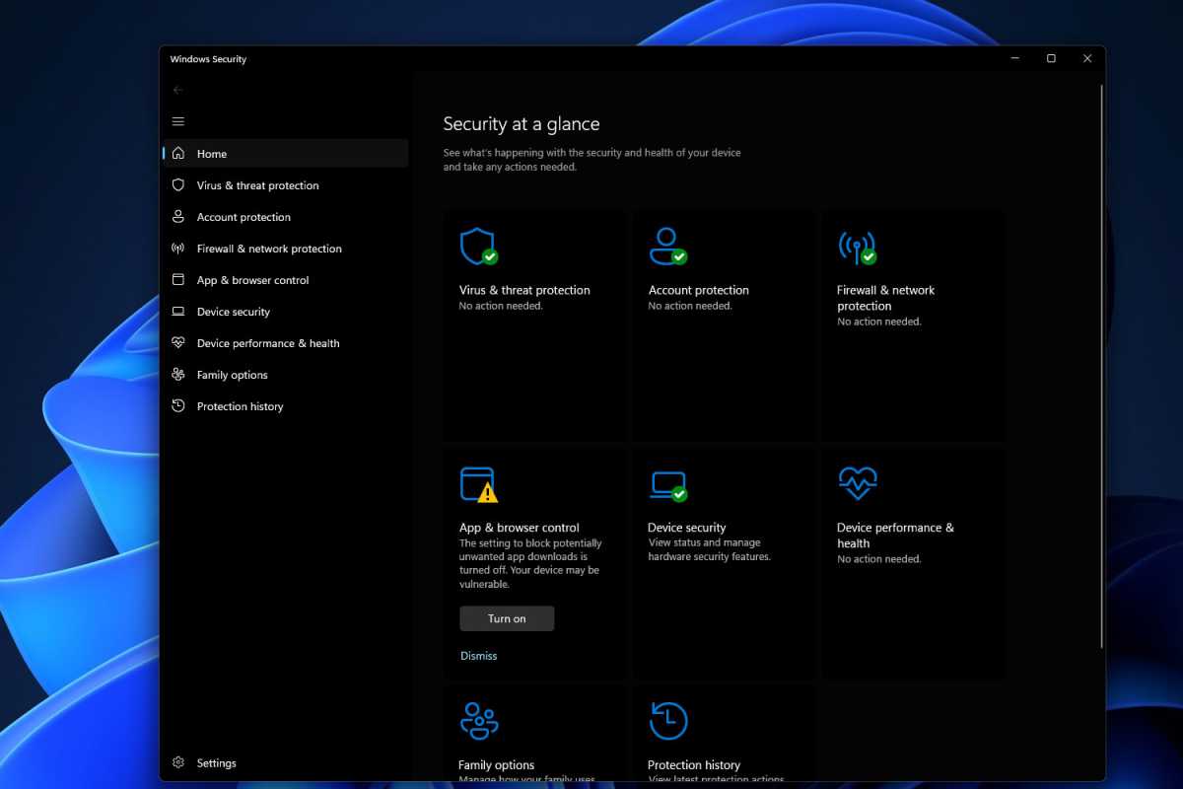This screenshot has width=1183, height=789.
Task: Open the hamburger navigation menu
Action: point(177,121)
